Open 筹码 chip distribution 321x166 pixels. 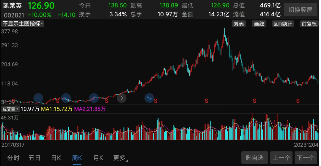pyautogui.click(x=239, y=24)
